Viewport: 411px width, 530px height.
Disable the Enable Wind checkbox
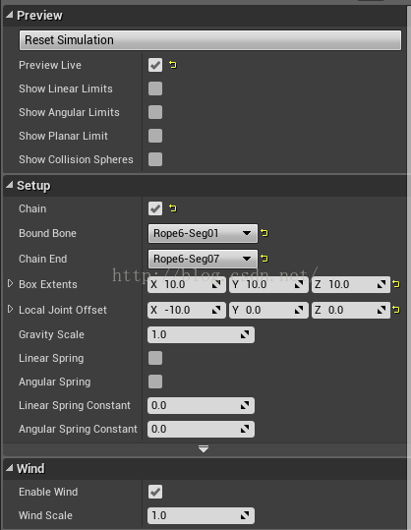tap(155, 492)
